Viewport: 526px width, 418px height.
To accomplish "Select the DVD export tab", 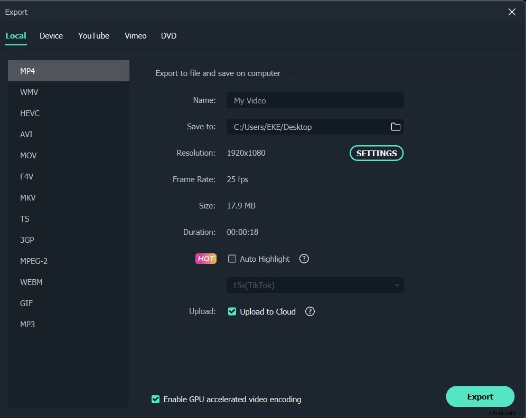I will (168, 35).
